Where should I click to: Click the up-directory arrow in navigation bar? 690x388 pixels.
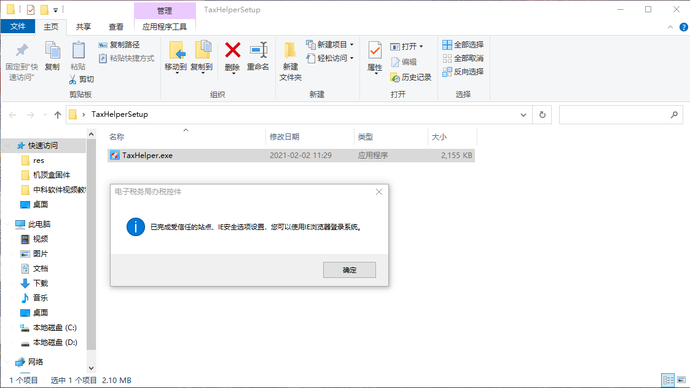point(58,114)
